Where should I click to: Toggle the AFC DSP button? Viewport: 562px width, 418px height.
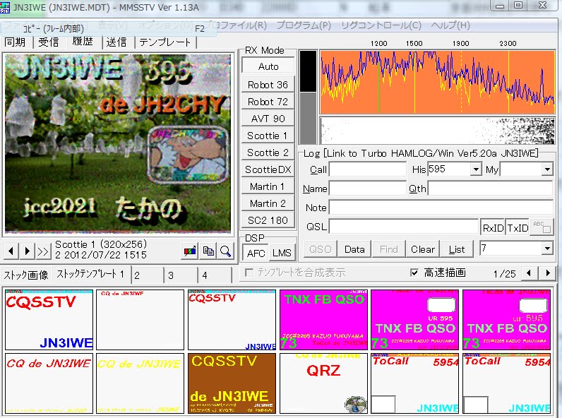[x=256, y=253]
